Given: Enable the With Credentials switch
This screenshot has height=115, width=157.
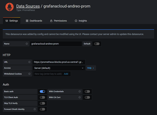Looking at the screenshot, I should [87, 91].
